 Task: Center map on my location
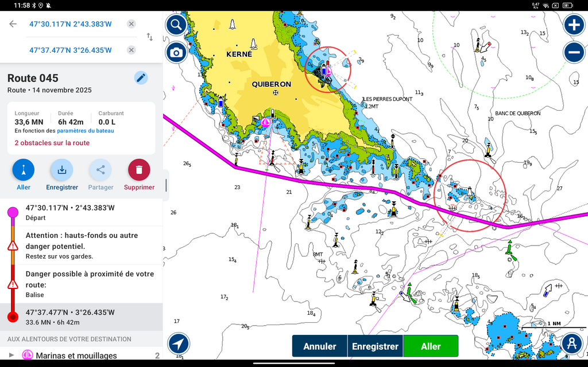tap(179, 344)
